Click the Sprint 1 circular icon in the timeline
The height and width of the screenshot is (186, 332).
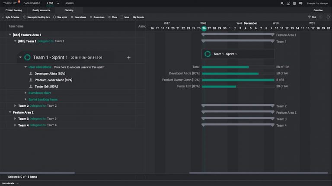coord(207,54)
